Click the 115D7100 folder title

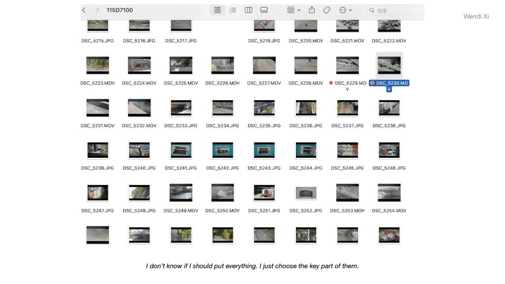pos(120,10)
